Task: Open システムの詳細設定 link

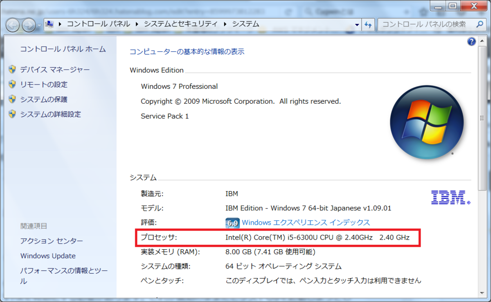Action: click(50, 114)
